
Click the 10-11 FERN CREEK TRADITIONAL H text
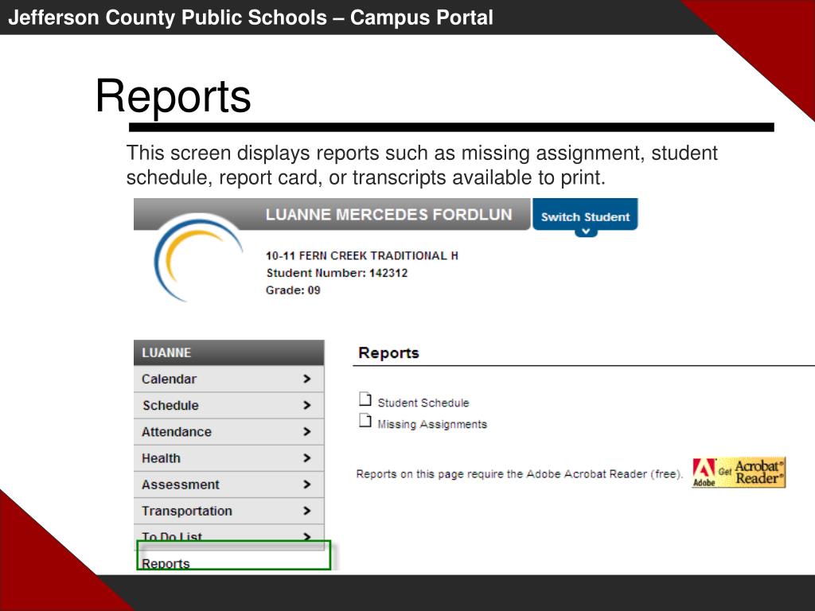(x=362, y=255)
